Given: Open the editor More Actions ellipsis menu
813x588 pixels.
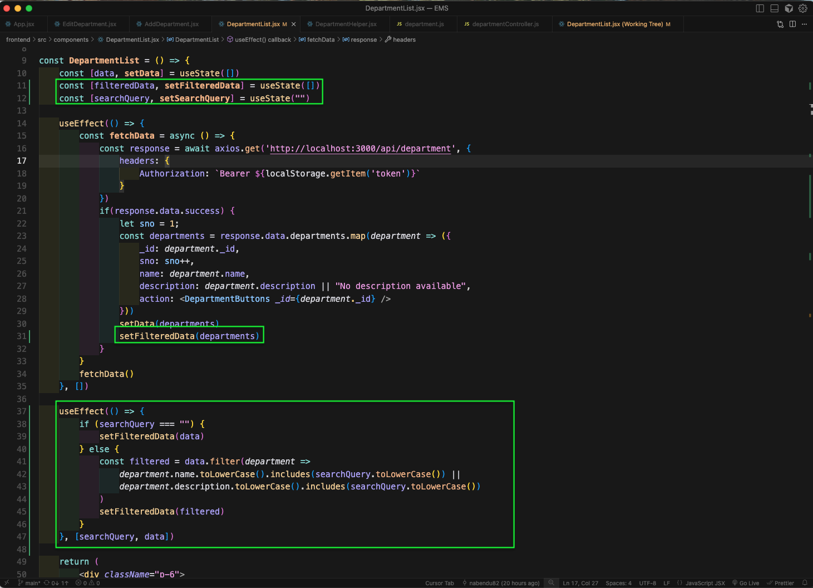Looking at the screenshot, I should click(x=804, y=24).
